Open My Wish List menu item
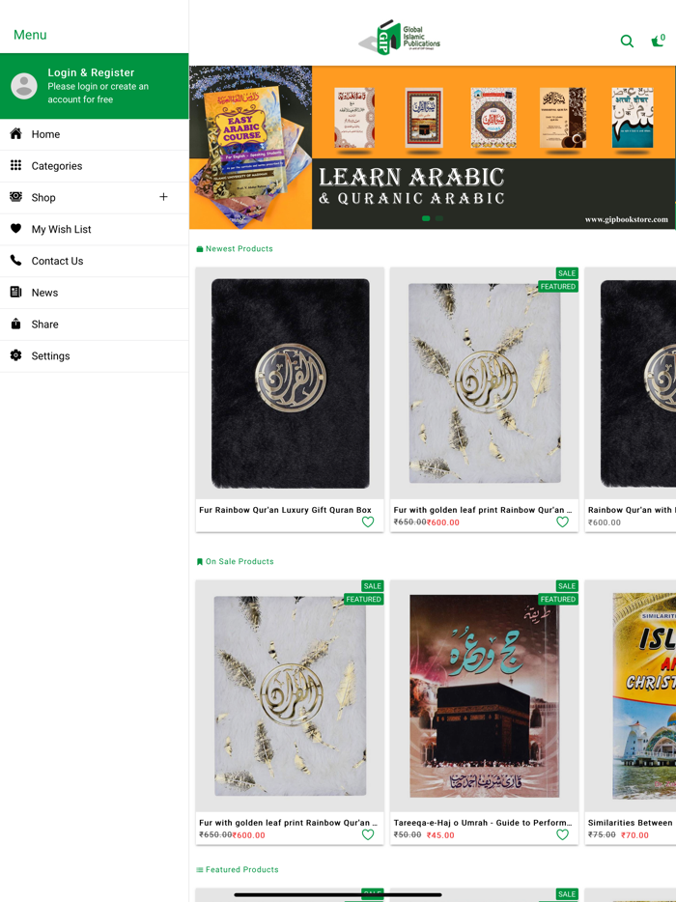 click(95, 229)
